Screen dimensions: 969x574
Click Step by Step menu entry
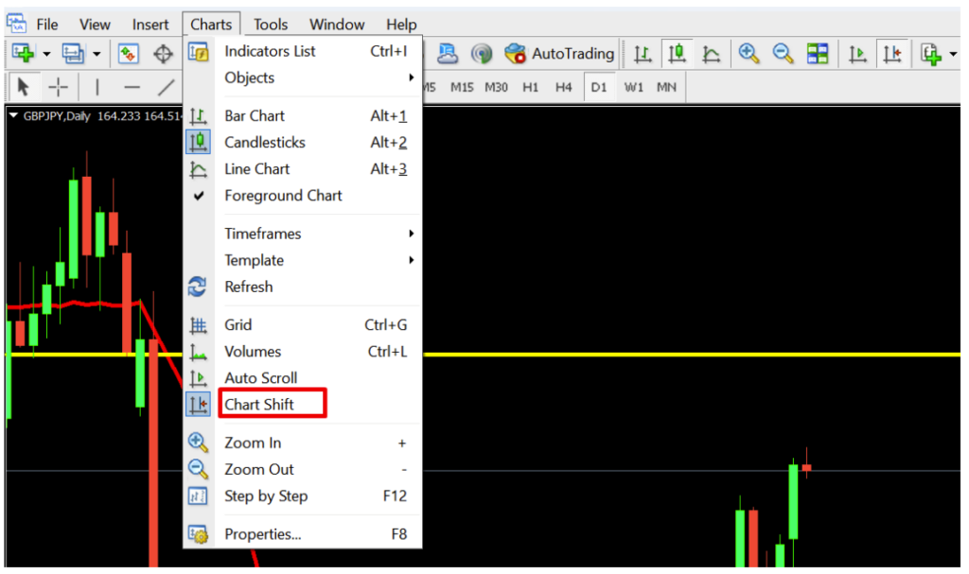pos(303,496)
